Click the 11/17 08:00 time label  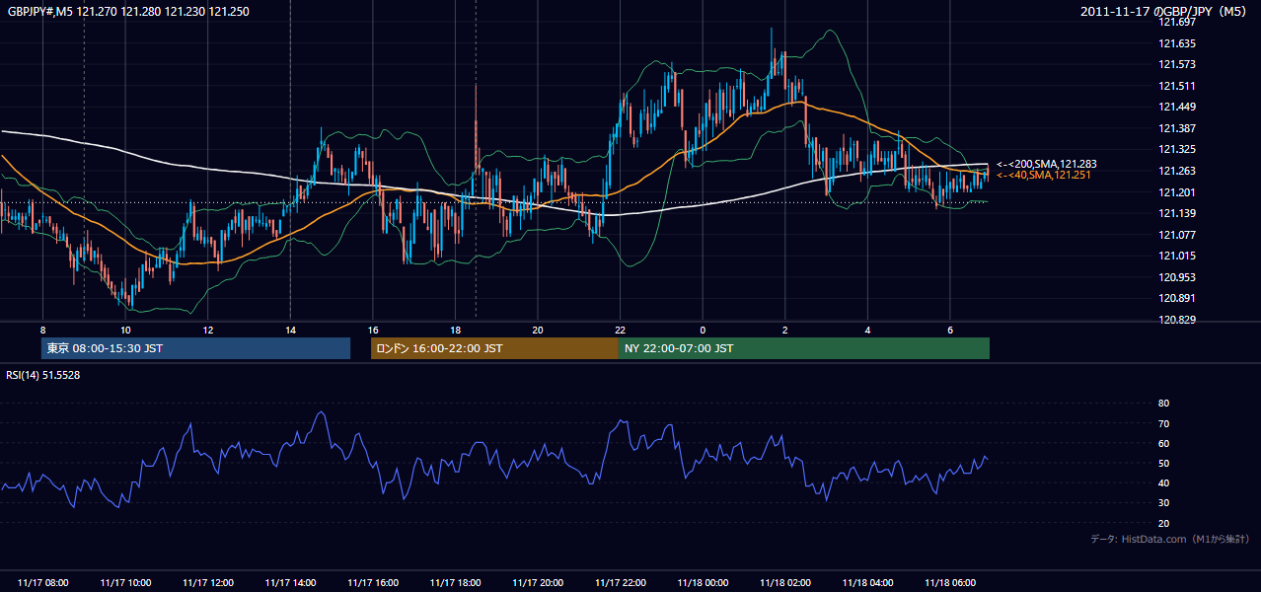click(43, 582)
